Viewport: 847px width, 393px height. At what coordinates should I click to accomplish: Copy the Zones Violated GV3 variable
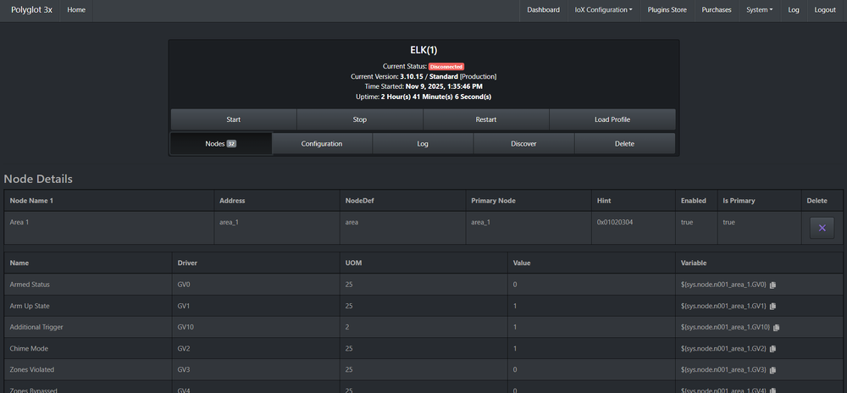(772, 369)
